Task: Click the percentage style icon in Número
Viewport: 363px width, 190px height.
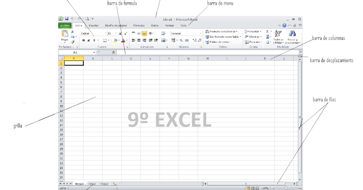Action: pos(181,40)
